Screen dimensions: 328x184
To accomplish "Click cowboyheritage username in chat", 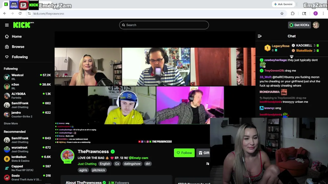I will pos(275,60).
